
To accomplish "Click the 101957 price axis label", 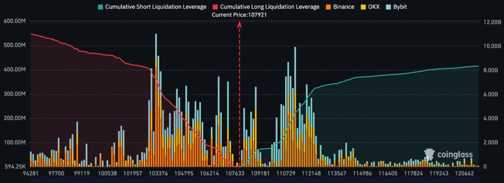I will point(133,173).
